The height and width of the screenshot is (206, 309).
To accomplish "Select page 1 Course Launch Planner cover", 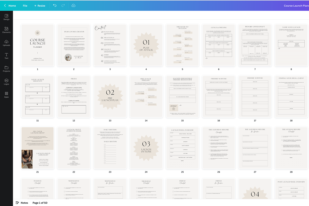I will (38, 45).
